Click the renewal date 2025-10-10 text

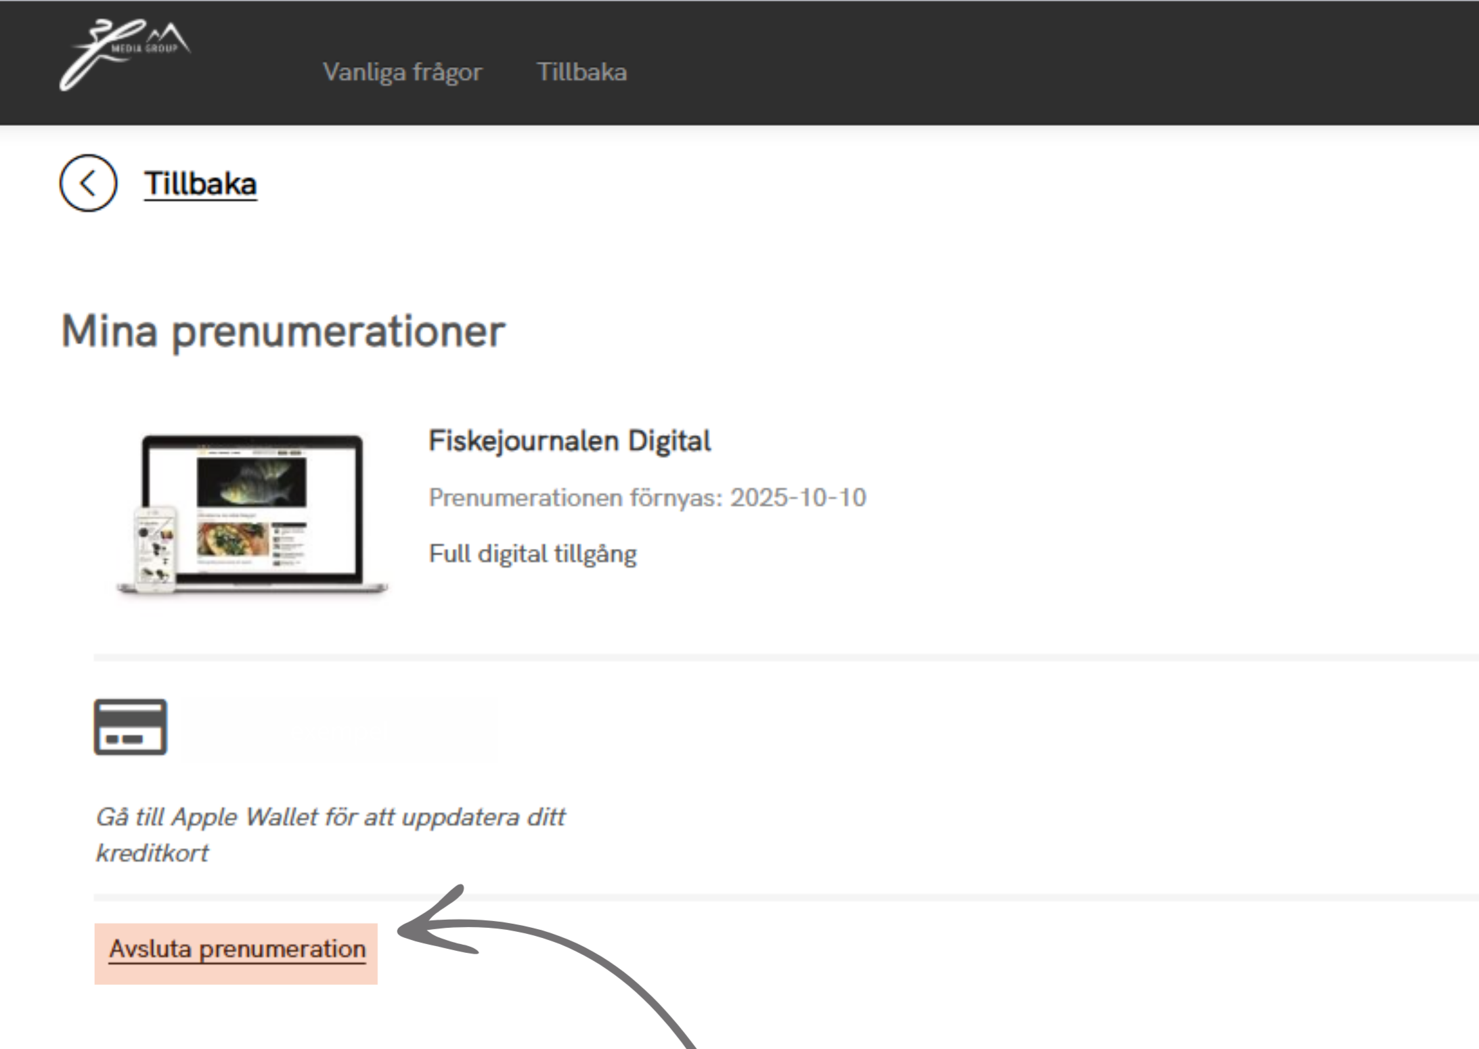click(797, 498)
